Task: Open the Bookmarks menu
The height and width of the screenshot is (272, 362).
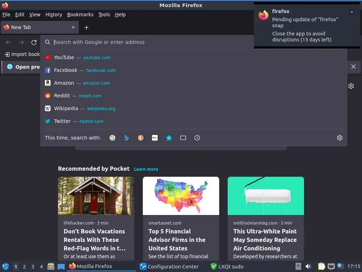Action: (80, 15)
